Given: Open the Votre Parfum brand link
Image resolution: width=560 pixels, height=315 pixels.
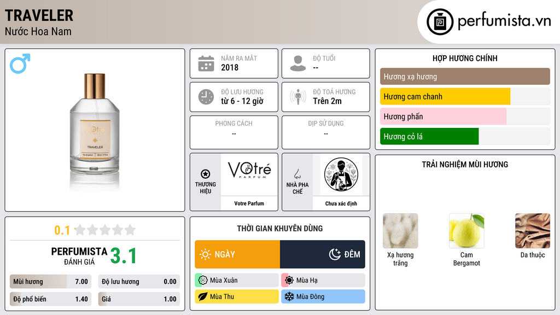Looking at the screenshot, I should point(249,203).
